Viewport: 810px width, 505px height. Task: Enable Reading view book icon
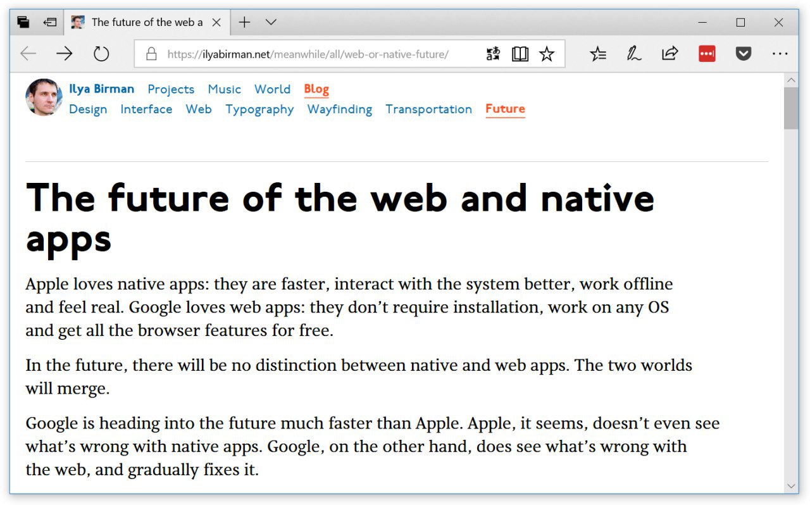click(520, 54)
